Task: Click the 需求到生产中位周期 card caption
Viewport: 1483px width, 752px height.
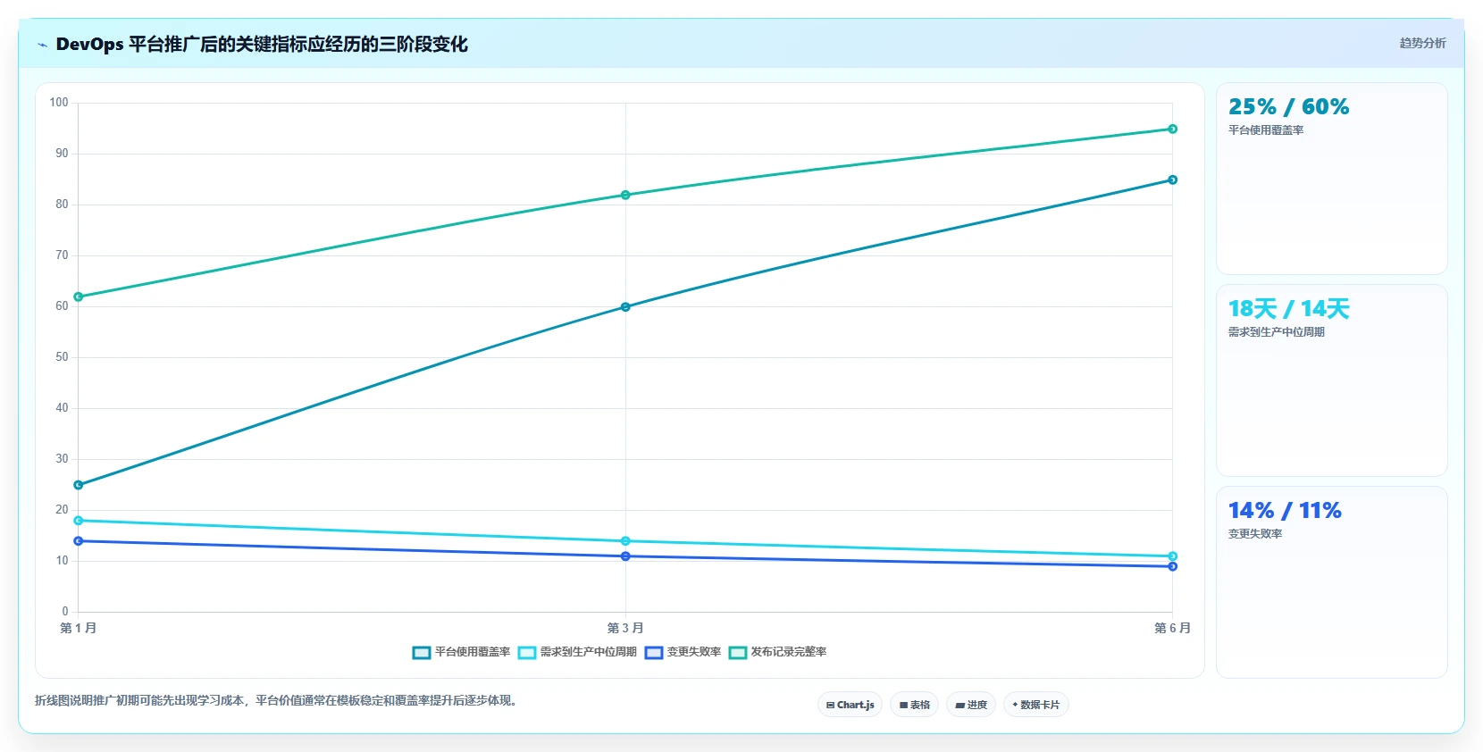Action: click(x=1277, y=332)
